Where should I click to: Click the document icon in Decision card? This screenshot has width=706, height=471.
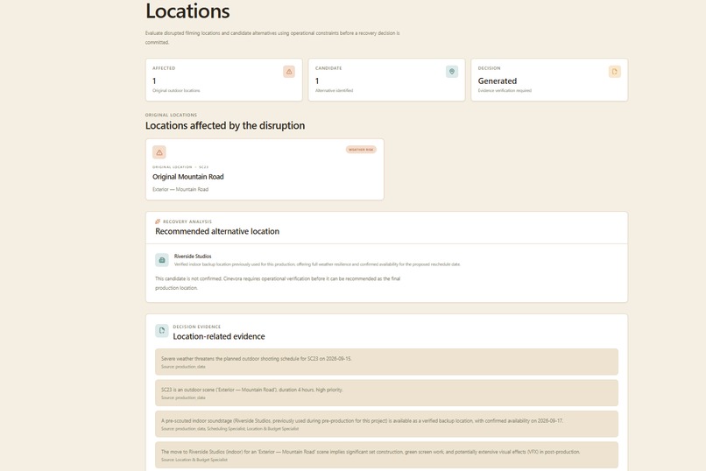coord(615,72)
